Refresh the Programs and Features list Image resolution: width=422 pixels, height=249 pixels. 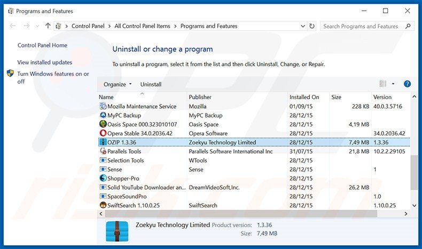[x=311, y=26]
